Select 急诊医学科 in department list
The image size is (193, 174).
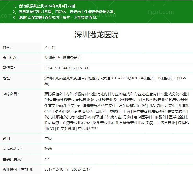pyautogui.click(x=143, y=117)
